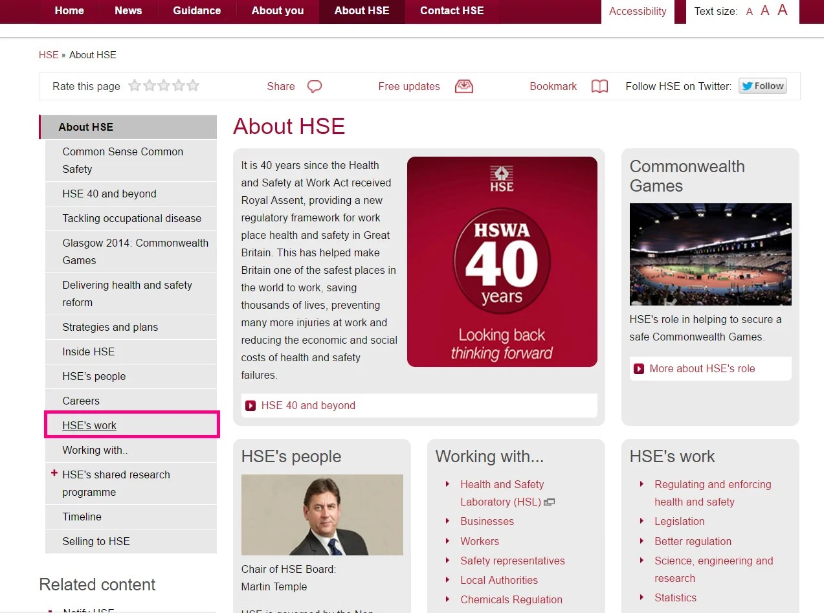The height and width of the screenshot is (613, 824).
Task: Click the Free updates envelope icon
Action: (x=463, y=85)
